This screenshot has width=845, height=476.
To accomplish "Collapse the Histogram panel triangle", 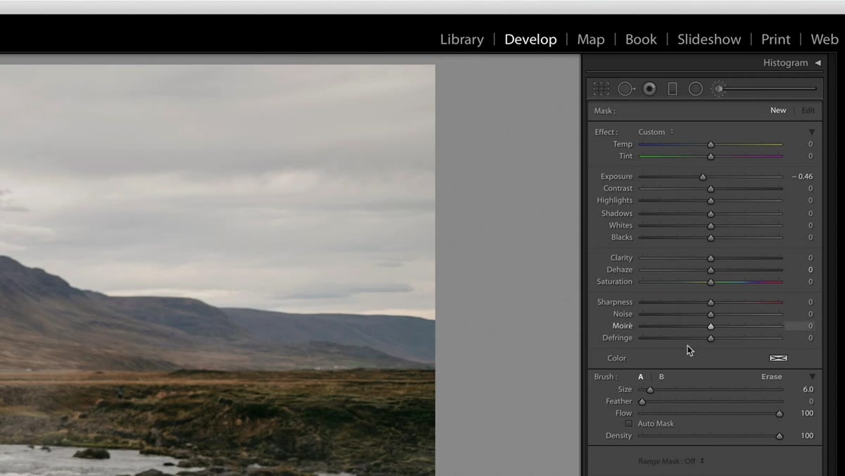I will tap(818, 63).
